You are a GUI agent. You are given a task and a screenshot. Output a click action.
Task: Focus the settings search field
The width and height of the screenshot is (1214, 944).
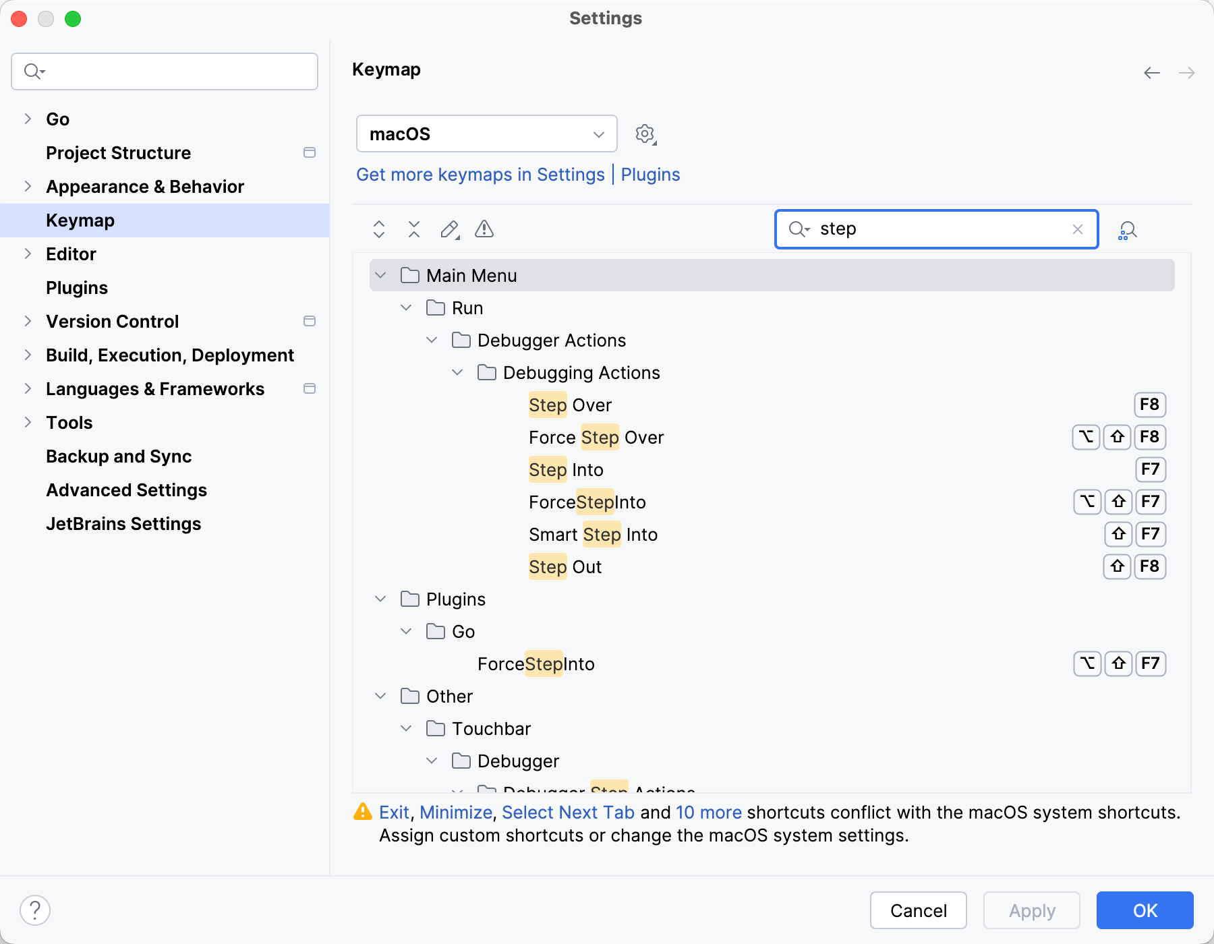164,71
